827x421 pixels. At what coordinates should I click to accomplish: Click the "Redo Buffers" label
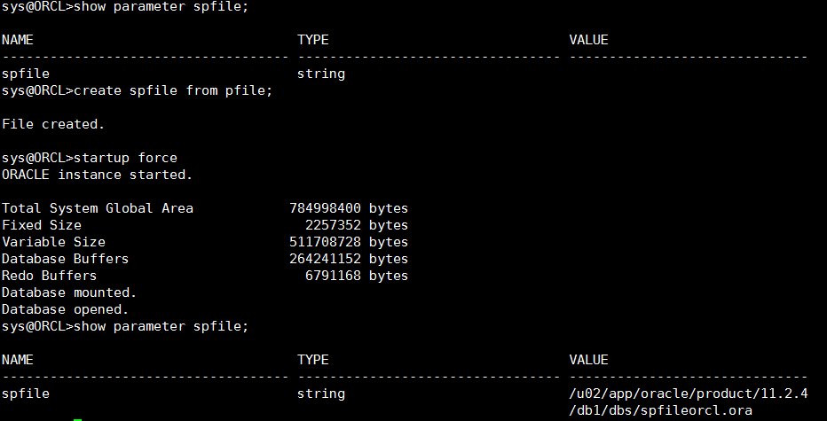[49, 276]
